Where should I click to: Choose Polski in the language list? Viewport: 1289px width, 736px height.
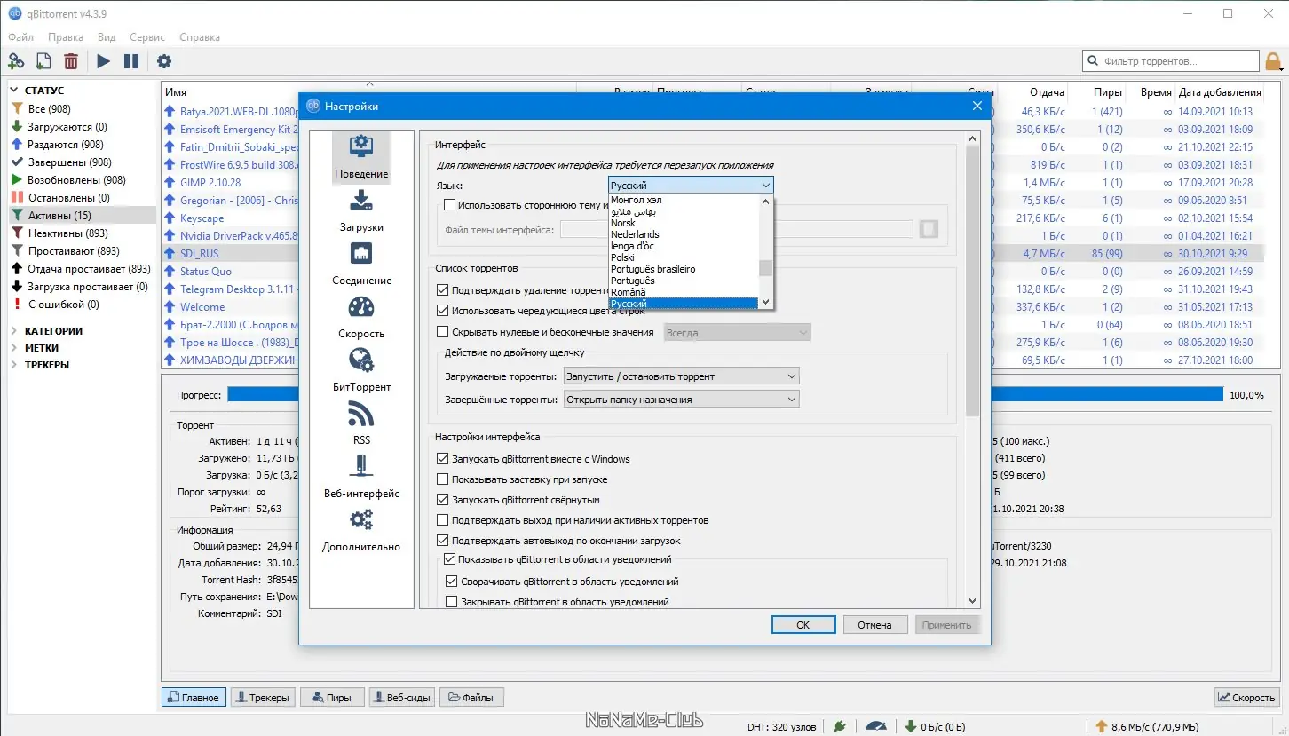point(684,257)
